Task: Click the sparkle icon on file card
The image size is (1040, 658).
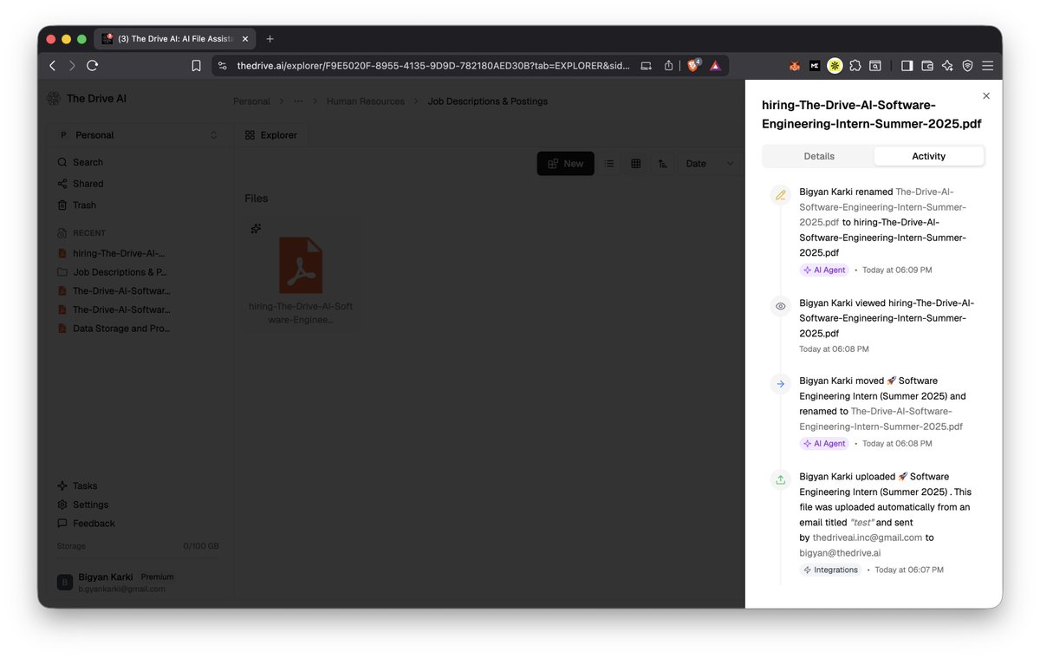Action: coord(256,229)
